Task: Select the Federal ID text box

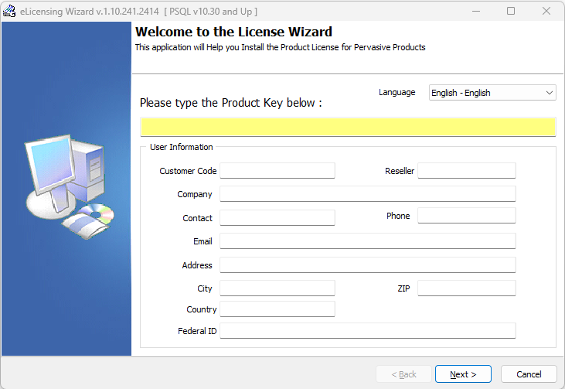Action: (x=368, y=330)
